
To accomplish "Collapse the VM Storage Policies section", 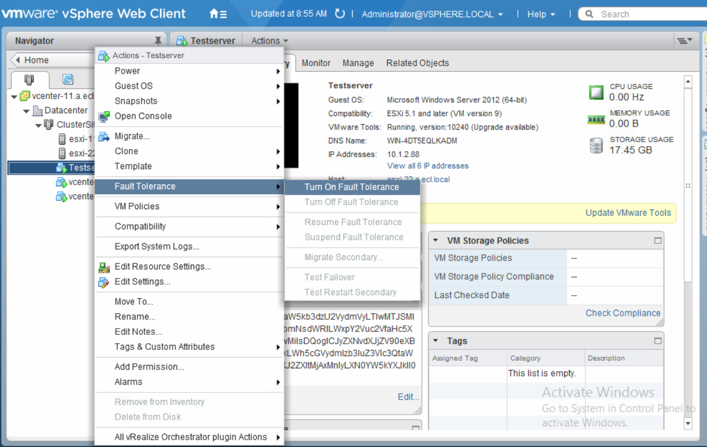I will click(x=436, y=241).
